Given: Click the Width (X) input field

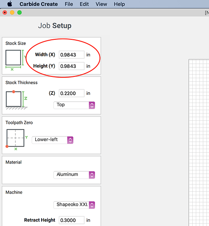Looking at the screenshot, I should point(71,55).
